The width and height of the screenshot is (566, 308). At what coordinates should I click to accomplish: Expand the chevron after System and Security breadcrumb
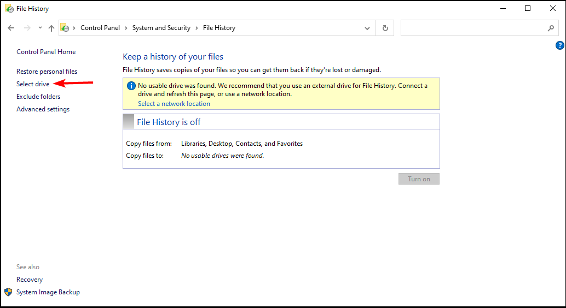[x=197, y=28]
